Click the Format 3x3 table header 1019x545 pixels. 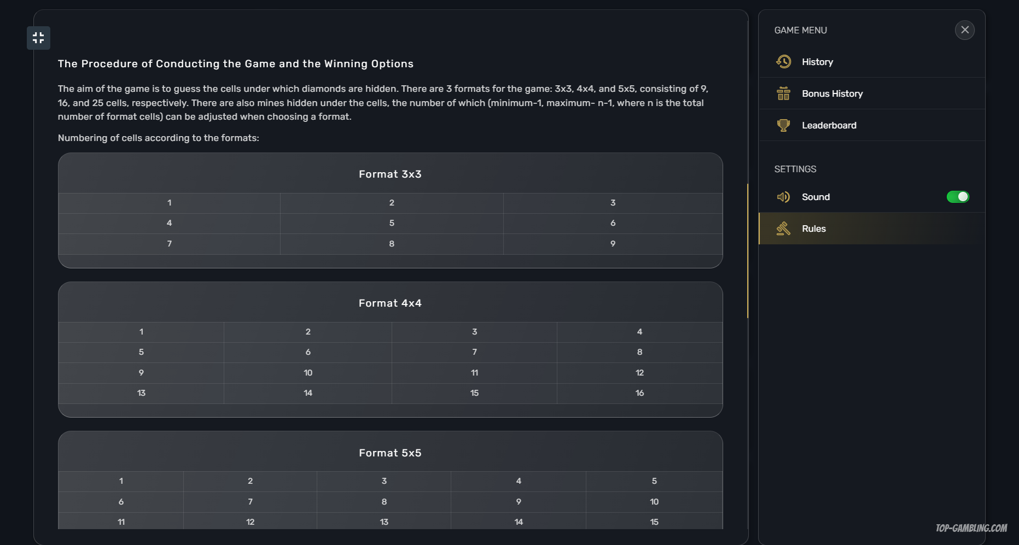390,174
